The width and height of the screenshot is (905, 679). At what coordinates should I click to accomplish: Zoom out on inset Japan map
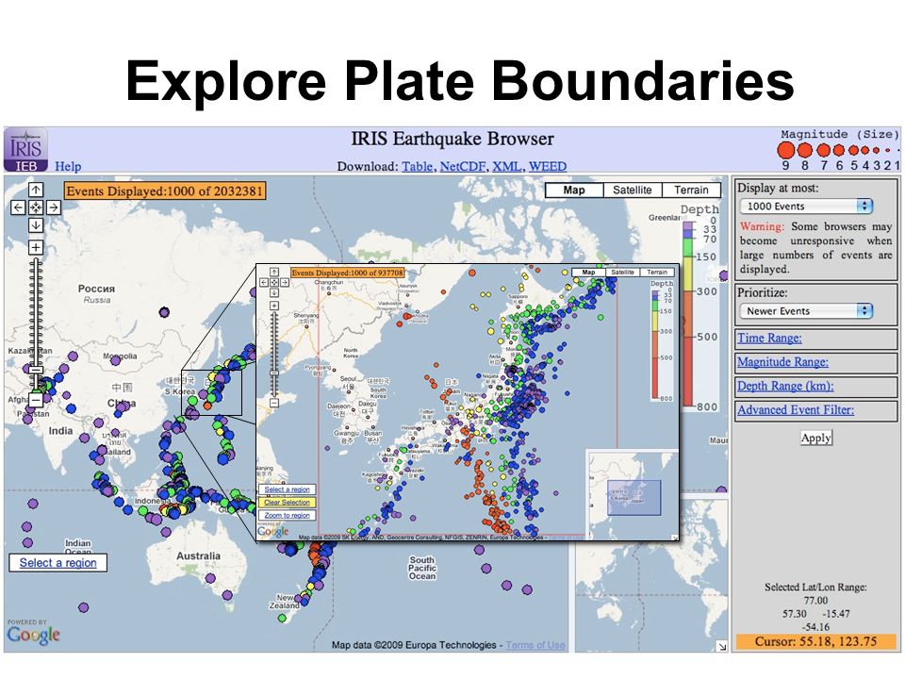pos(274,403)
